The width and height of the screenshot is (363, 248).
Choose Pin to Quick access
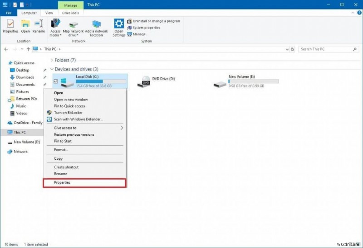pos(85,106)
